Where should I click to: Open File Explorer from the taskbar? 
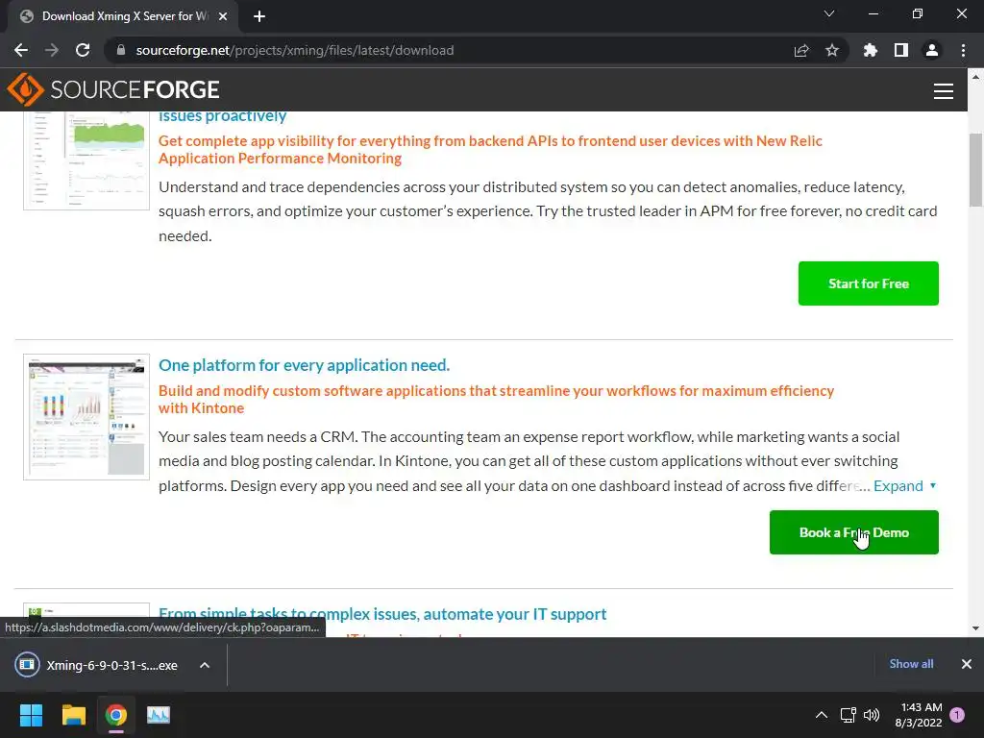click(x=73, y=715)
